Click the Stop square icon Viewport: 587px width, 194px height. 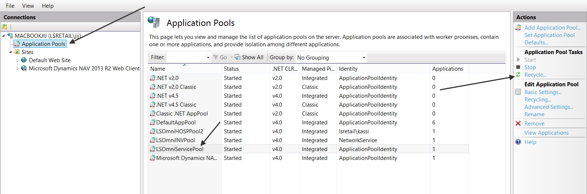click(518, 67)
